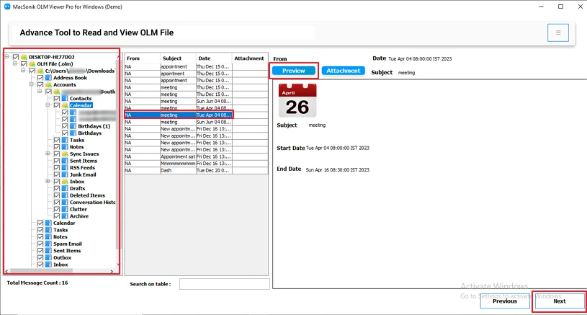The image size is (587, 315).
Task: Maximize the MacSonik window
Action: (x=560, y=6)
